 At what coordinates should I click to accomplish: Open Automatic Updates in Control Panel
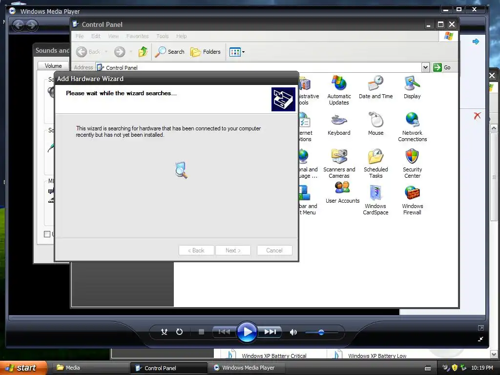pyautogui.click(x=339, y=90)
